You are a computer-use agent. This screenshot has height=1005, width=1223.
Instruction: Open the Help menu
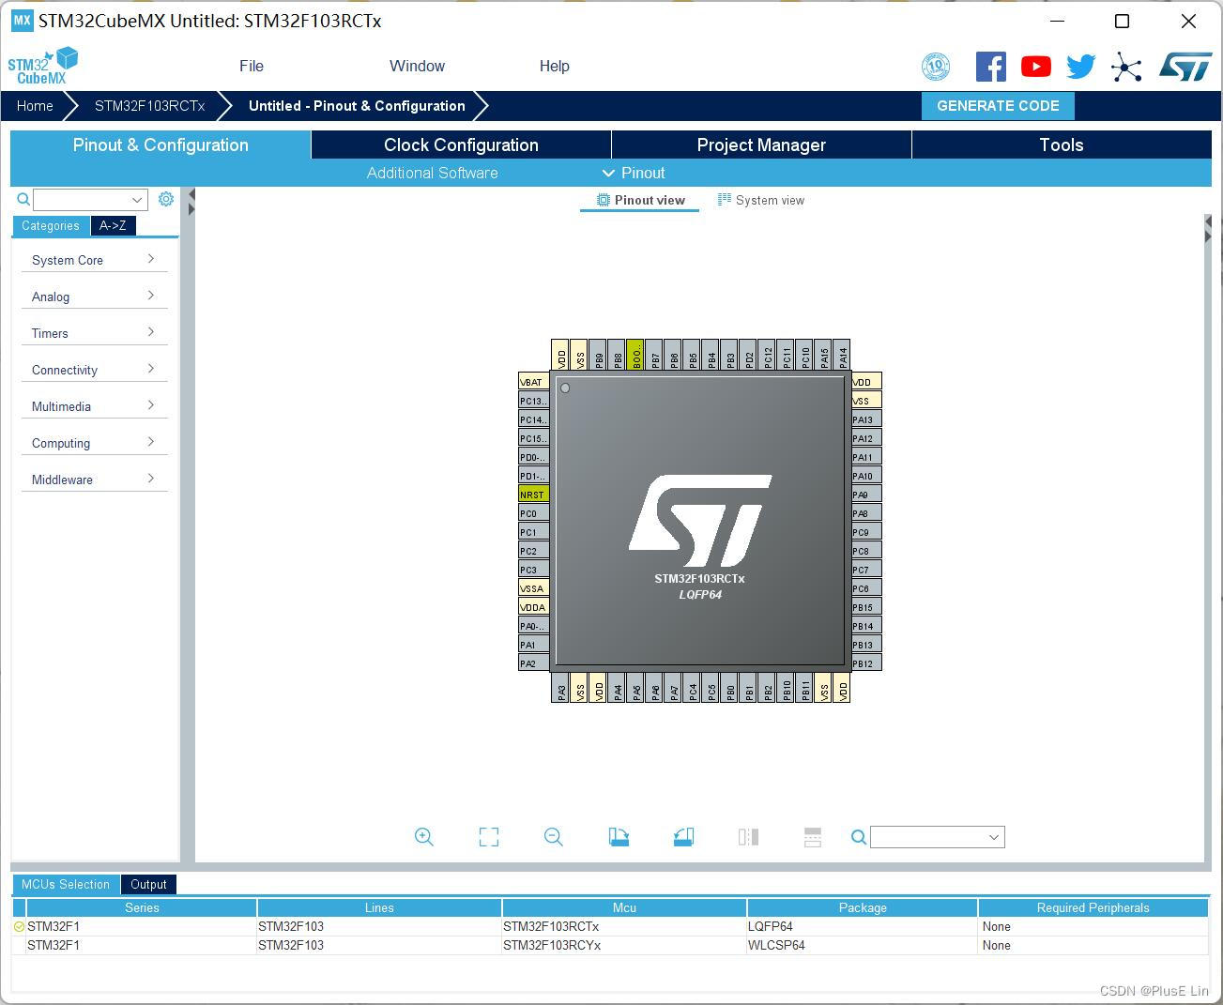pos(554,66)
